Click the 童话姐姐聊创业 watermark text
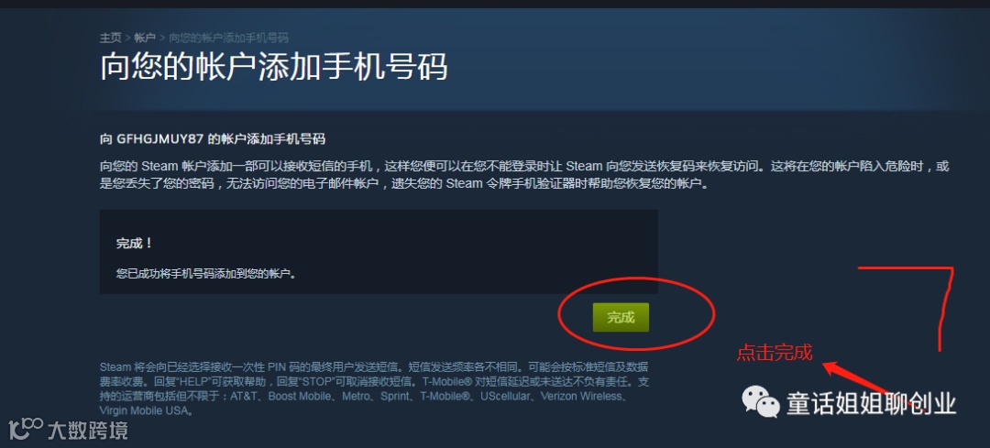 872,404
